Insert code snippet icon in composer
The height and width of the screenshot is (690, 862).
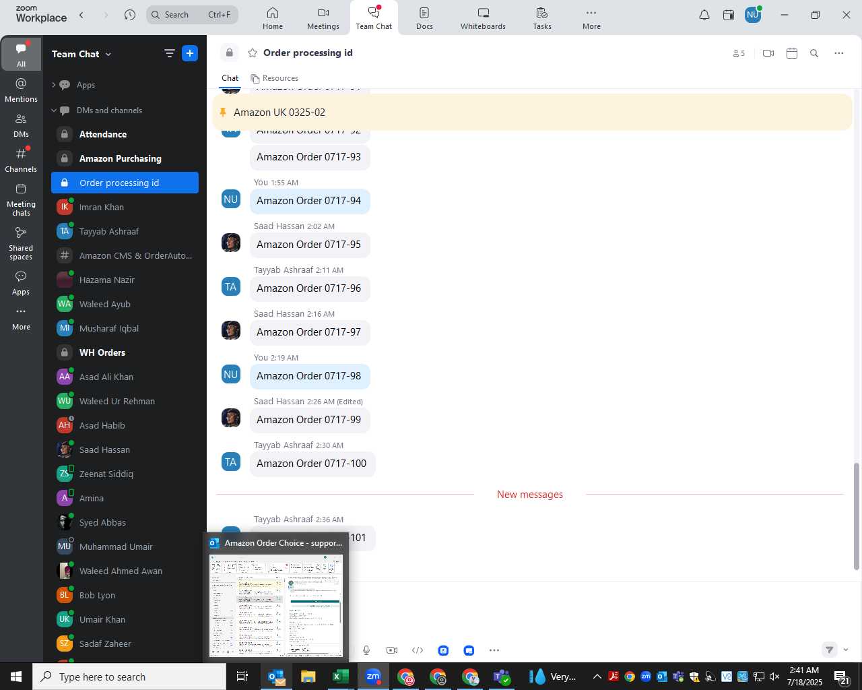[x=418, y=650]
